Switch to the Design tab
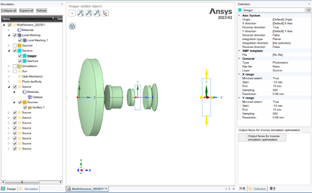The width and height of the screenshot is (312, 193). tap(9, 189)
